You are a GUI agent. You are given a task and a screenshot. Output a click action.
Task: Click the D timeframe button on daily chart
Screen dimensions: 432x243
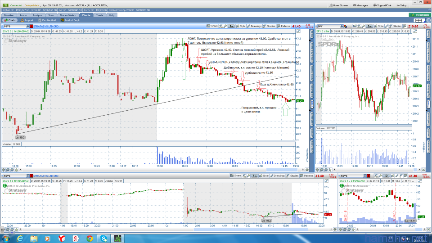click(x=386, y=176)
